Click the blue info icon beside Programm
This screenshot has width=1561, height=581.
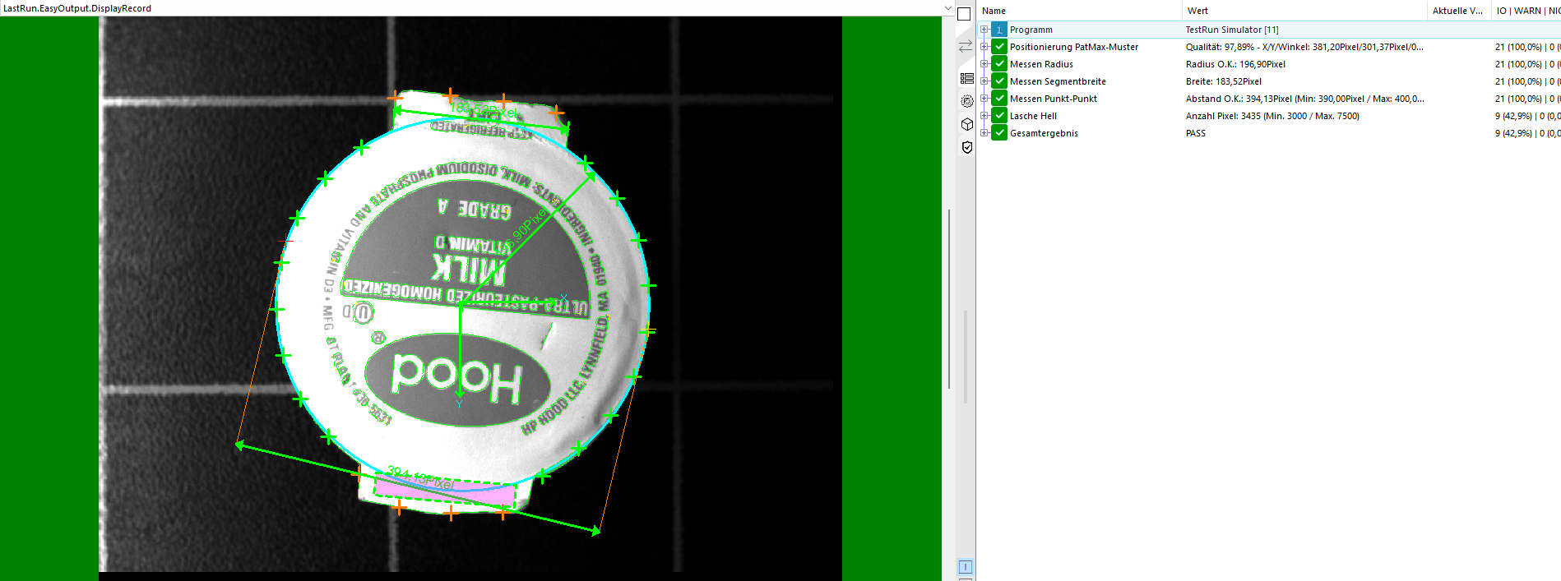pyautogui.click(x=999, y=30)
